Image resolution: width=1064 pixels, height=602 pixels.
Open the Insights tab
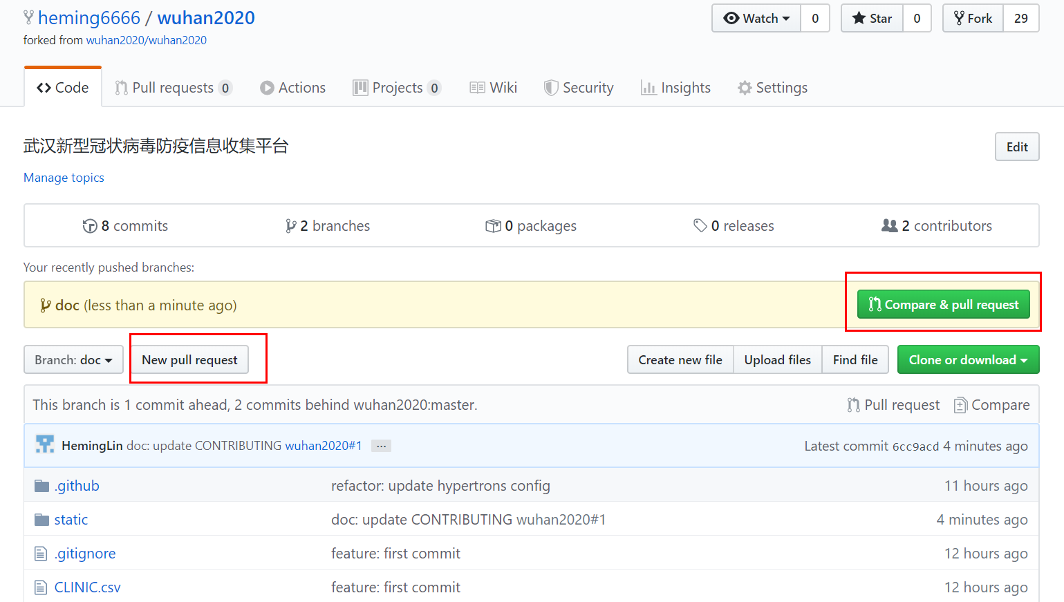click(x=675, y=88)
